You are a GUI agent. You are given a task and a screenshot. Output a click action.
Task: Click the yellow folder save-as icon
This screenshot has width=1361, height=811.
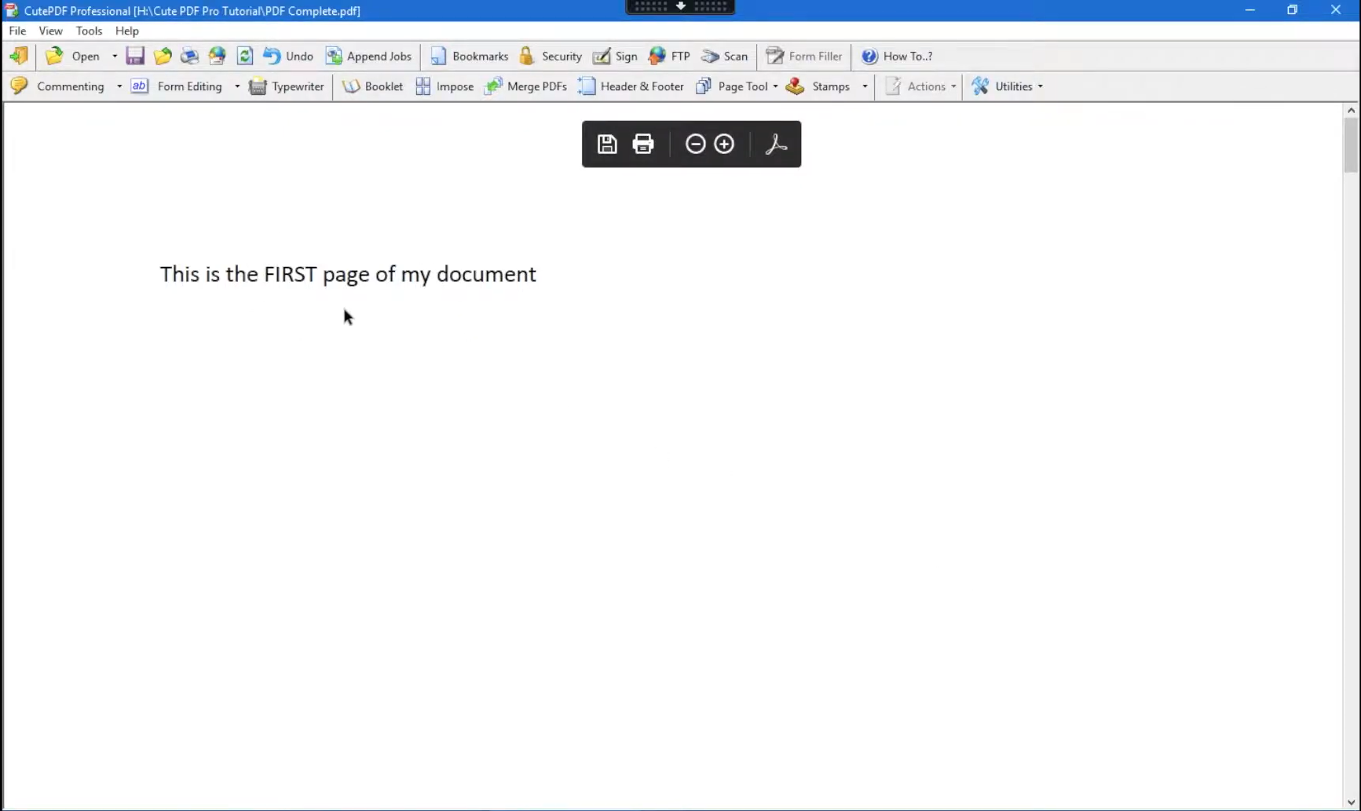tap(163, 56)
